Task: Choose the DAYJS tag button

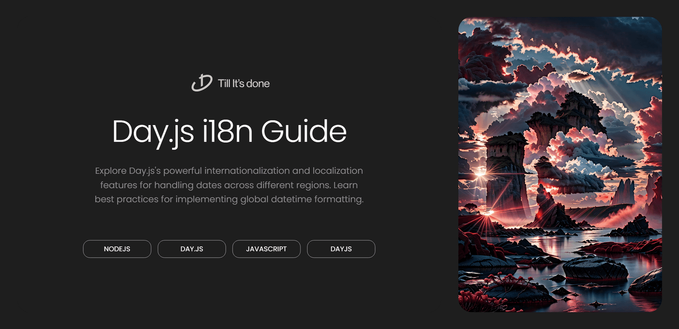Action: pyautogui.click(x=341, y=249)
